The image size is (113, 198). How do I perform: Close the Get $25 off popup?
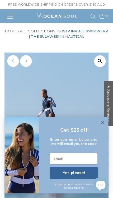point(102,123)
